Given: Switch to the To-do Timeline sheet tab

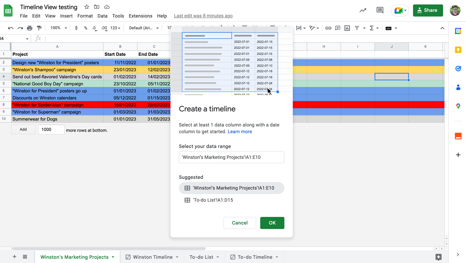Looking at the screenshot, I should pos(255,257).
